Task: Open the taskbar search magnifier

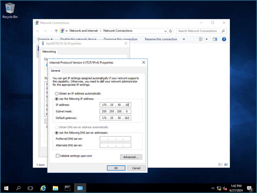Action: 18,188
